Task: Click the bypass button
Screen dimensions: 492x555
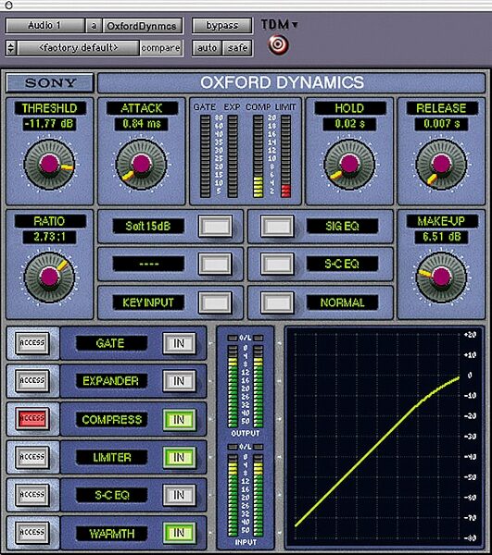Action: [x=221, y=26]
